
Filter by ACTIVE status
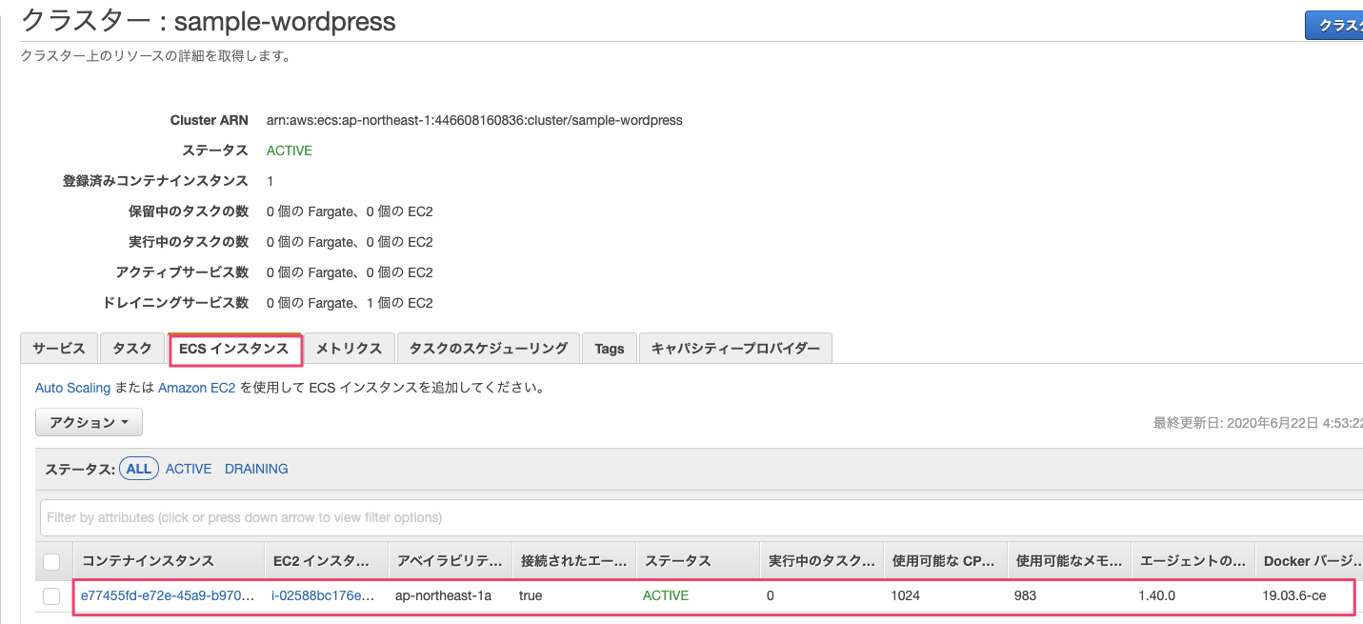[189, 469]
